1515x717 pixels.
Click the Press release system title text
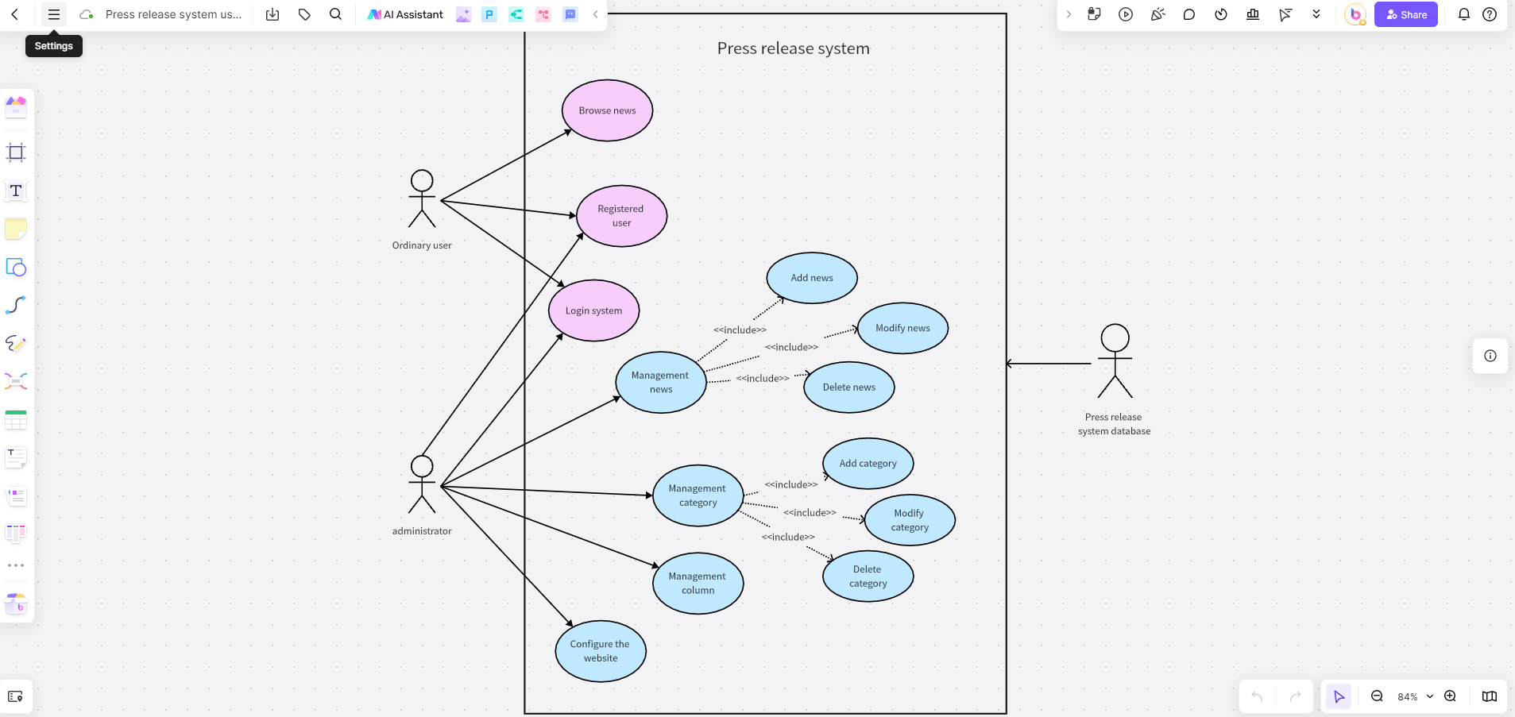794,48
